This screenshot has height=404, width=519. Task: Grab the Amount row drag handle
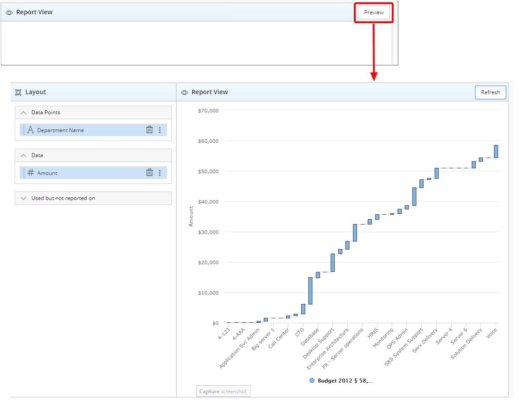point(24,172)
